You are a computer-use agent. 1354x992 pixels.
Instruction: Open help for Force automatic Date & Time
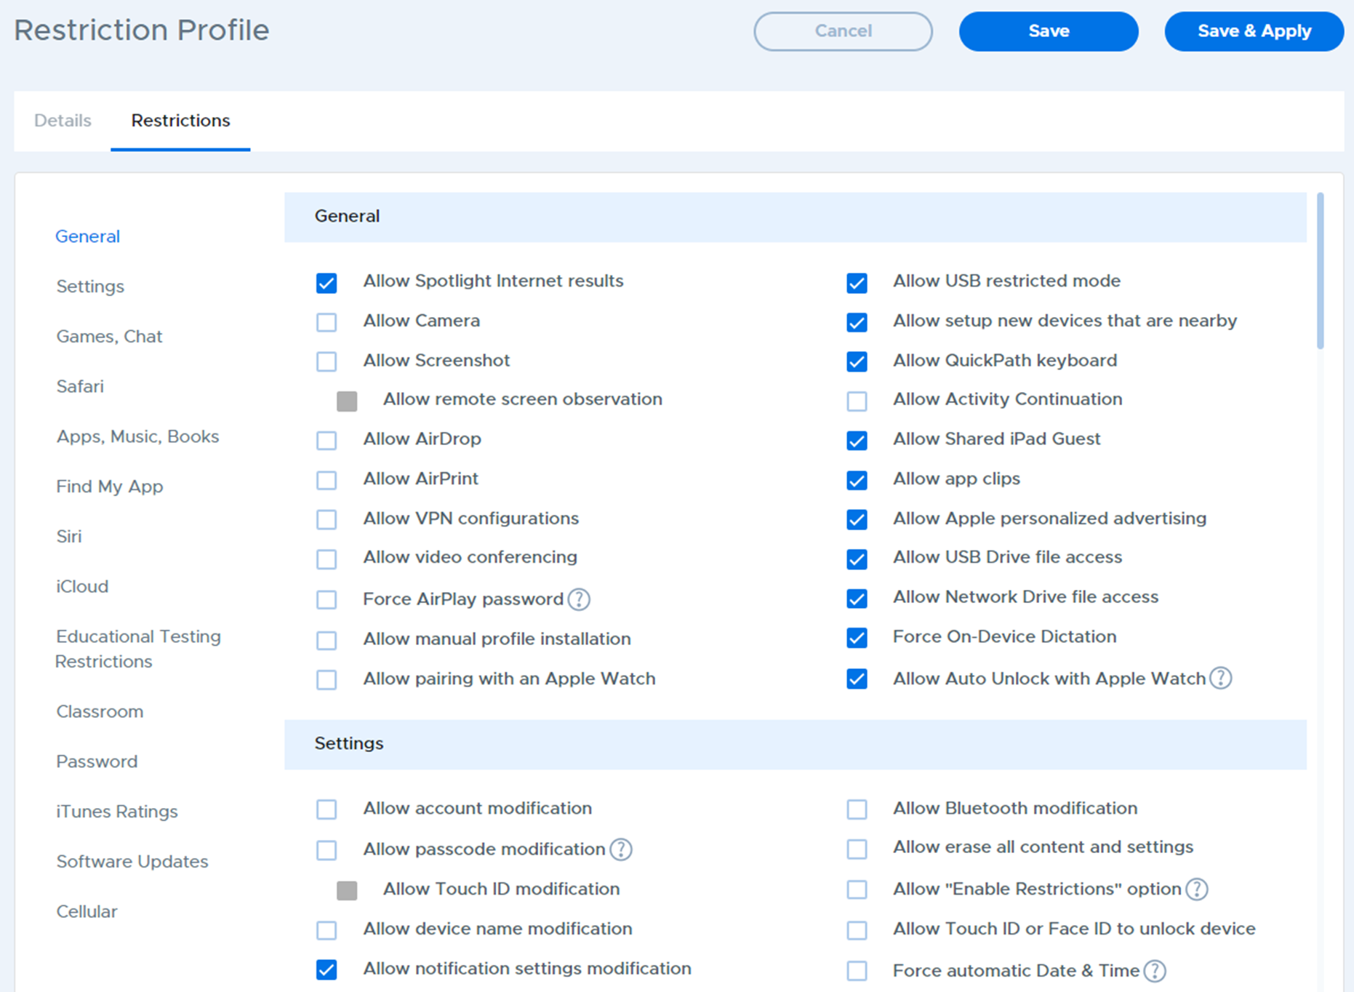[1155, 970]
